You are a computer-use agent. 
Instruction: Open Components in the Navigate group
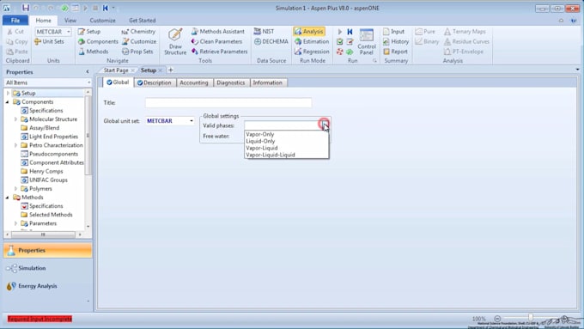pyautogui.click(x=98, y=42)
